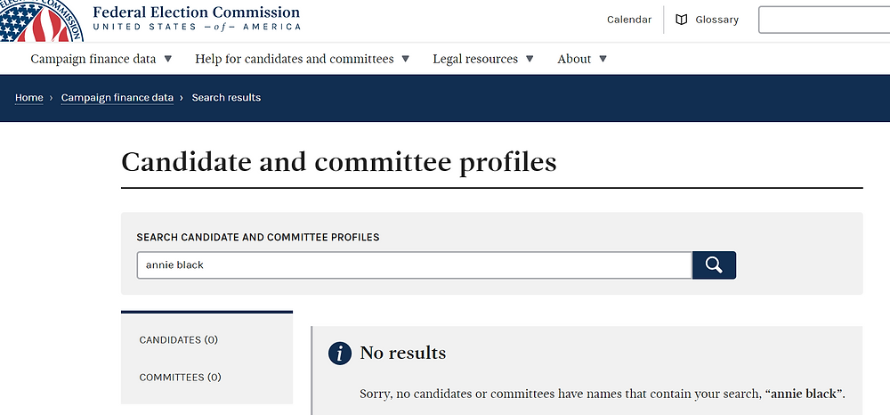This screenshot has height=415, width=890.
Task: Click the annie black search field
Action: point(415,265)
